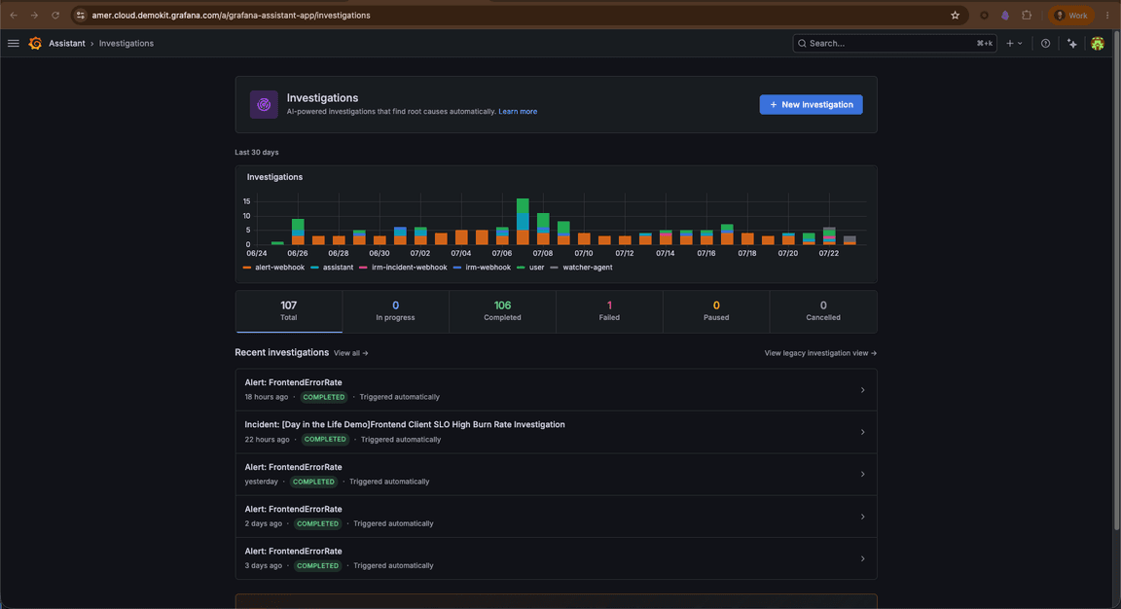The width and height of the screenshot is (1121, 609).
Task: Go back with the browser back arrow
Action: [x=14, y=15]
